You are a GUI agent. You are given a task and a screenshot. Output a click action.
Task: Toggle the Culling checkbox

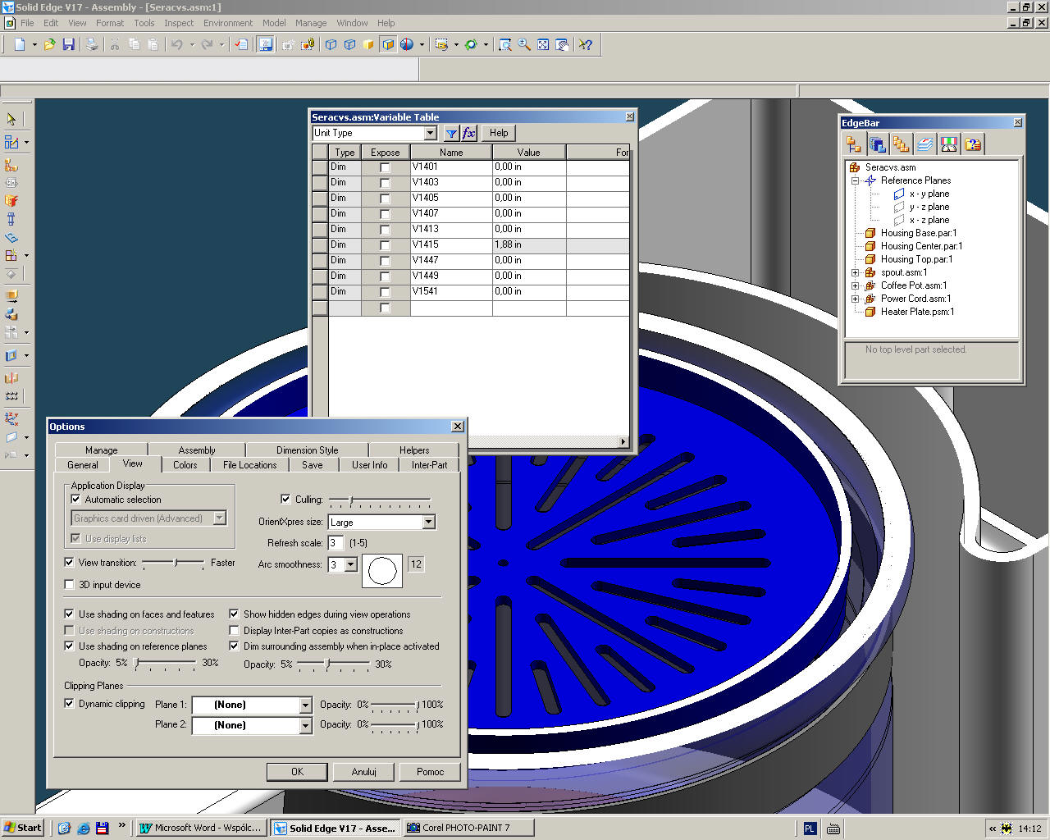285,499
